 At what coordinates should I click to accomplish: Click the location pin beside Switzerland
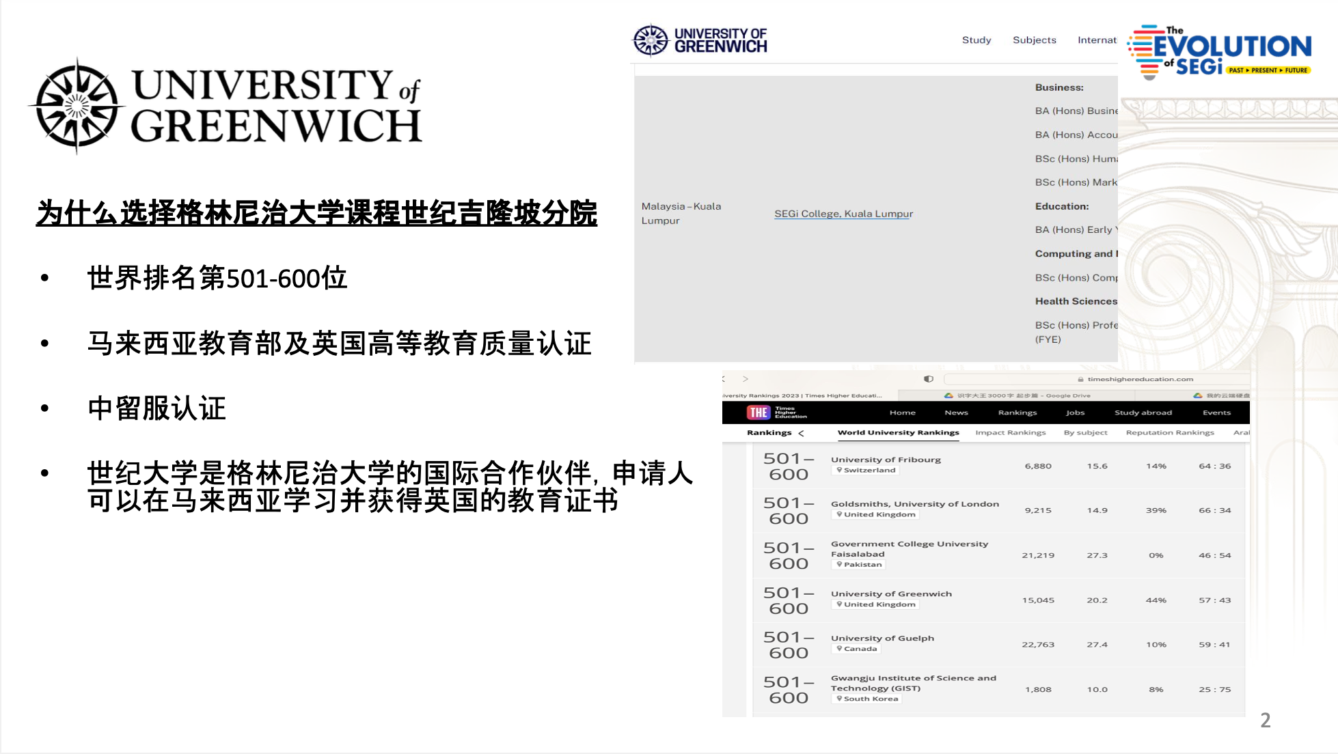coord(839,470)
